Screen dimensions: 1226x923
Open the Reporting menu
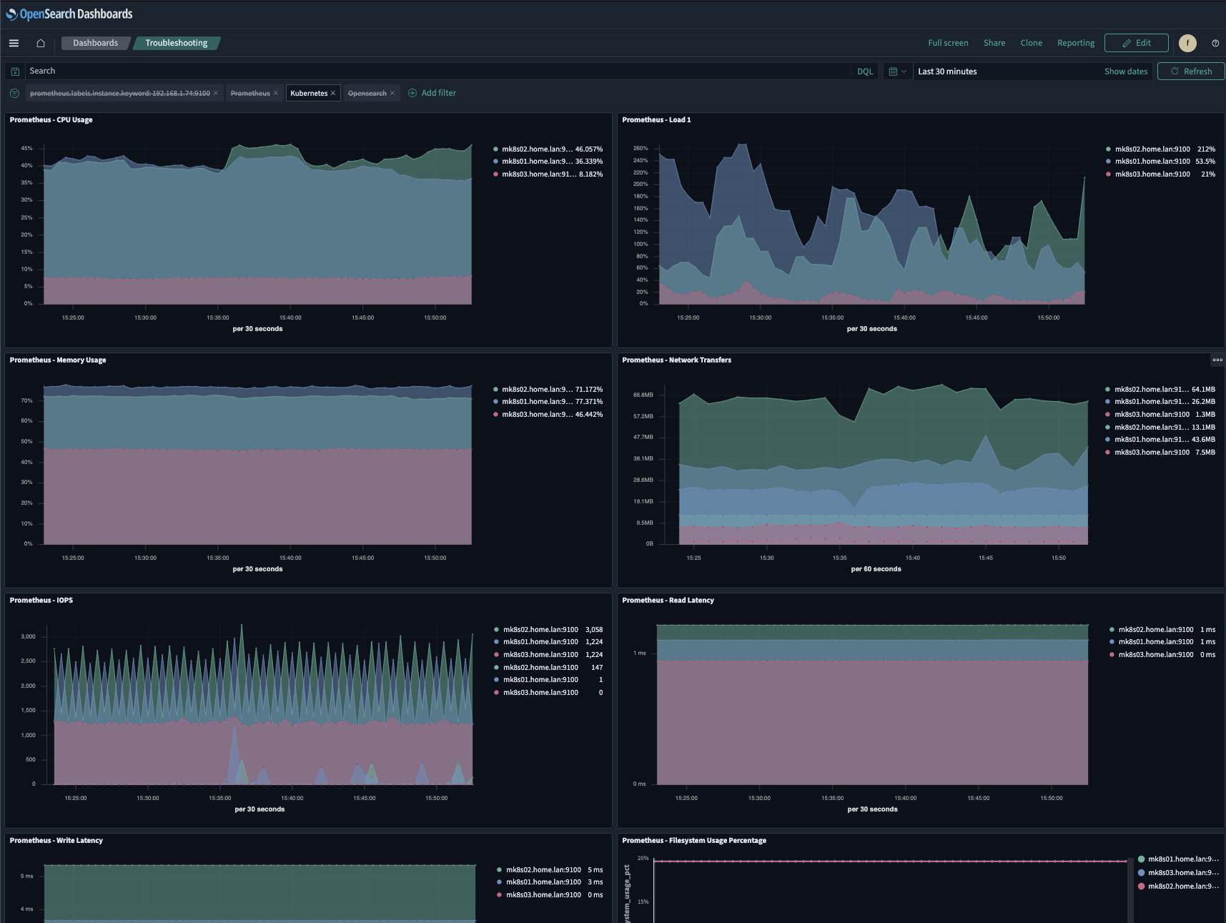[x=1075, y=43]
